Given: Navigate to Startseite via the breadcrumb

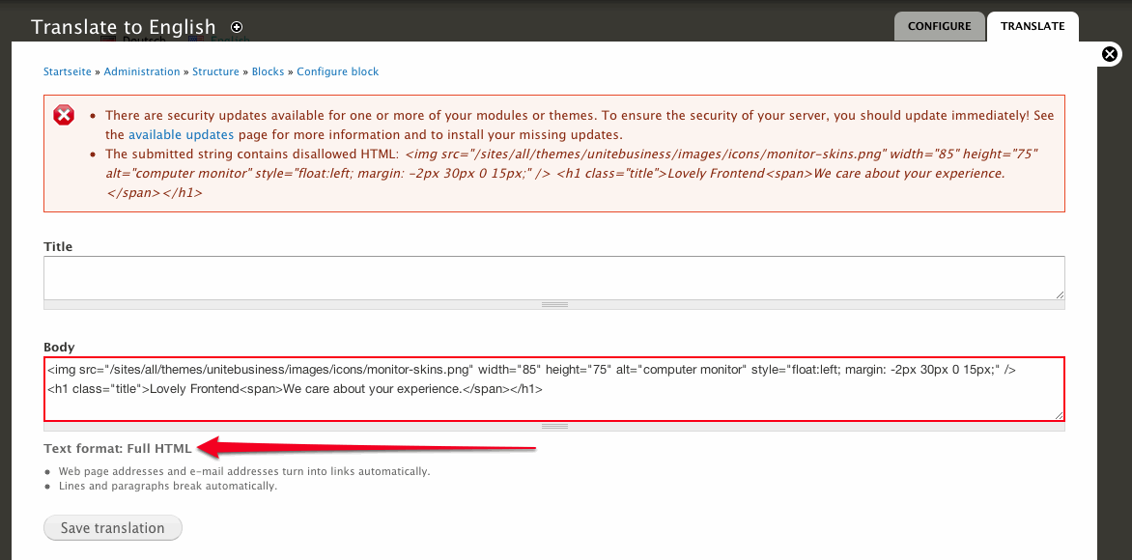Looking at the screenshot, I should tap(67, 70).
